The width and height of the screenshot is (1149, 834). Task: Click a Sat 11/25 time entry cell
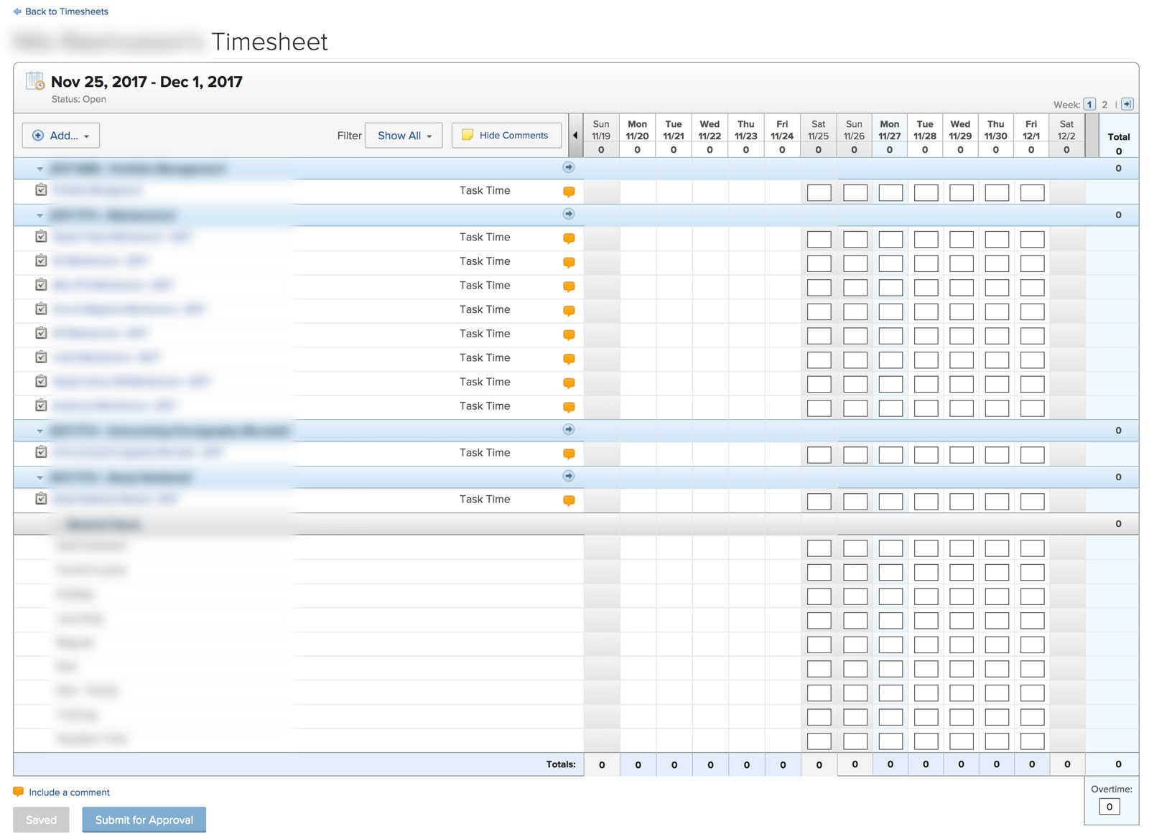pos(819,192)
